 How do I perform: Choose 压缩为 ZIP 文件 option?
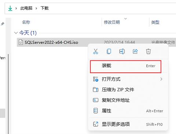[128, 90]
